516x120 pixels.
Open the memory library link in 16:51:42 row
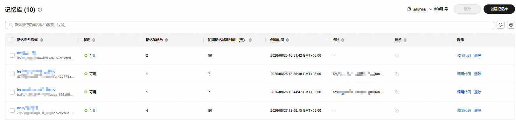tap(26, 53)
